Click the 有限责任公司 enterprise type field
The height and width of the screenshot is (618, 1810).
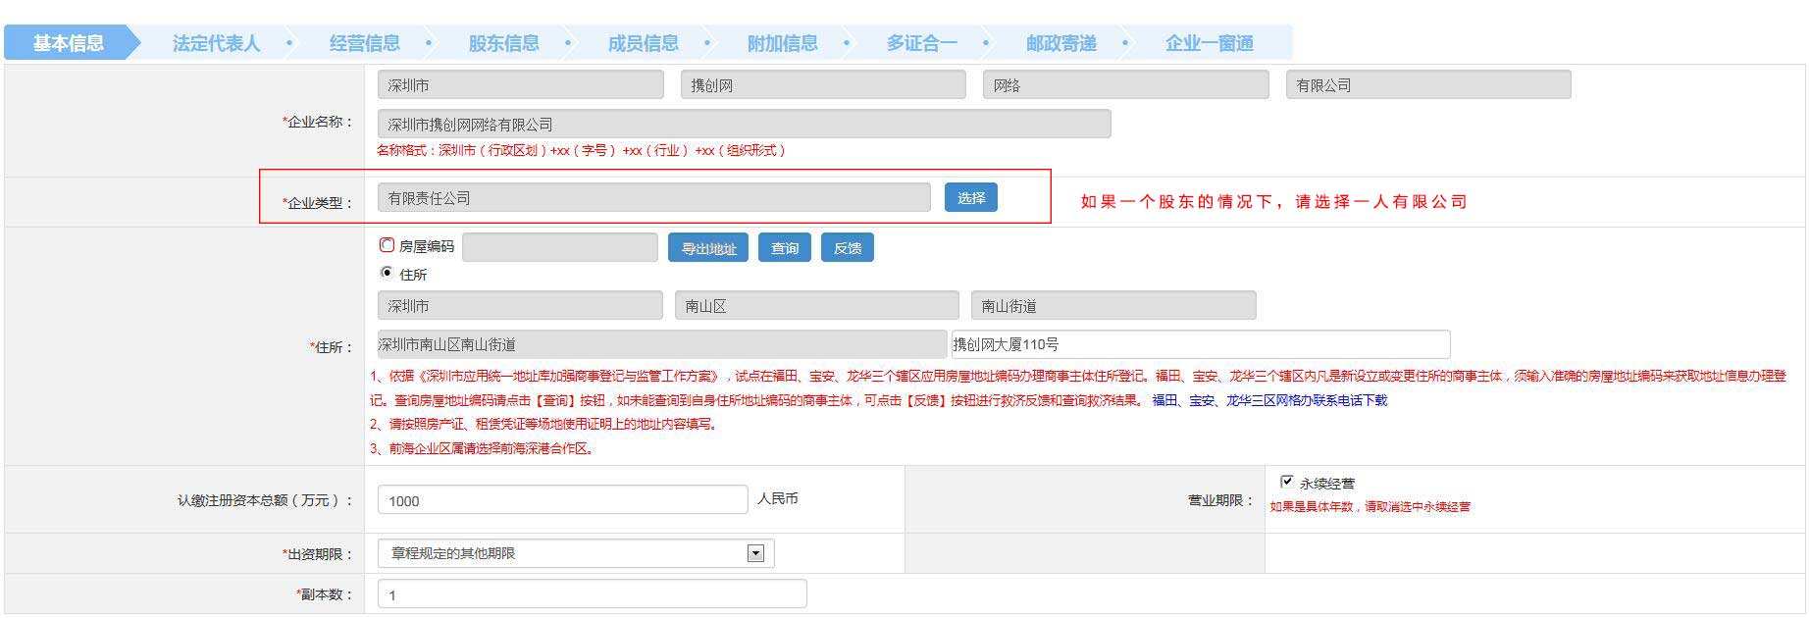(x=654, y=197)
